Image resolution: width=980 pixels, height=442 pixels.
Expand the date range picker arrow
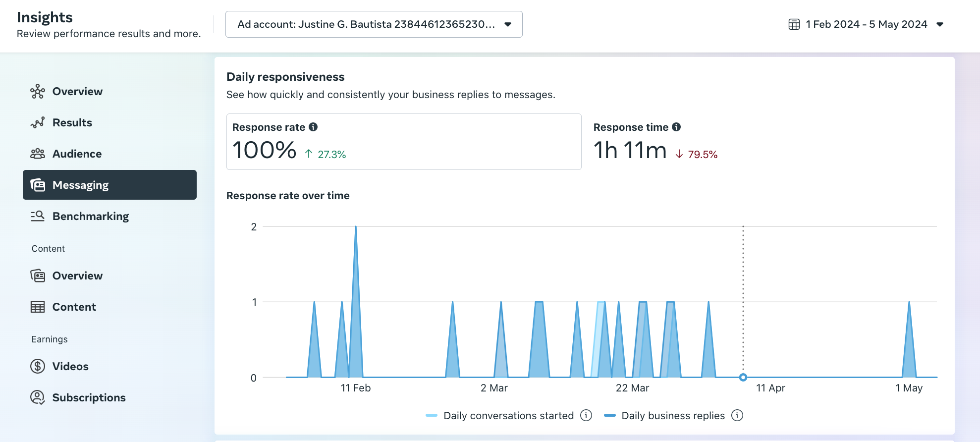(x=940, y=24)
